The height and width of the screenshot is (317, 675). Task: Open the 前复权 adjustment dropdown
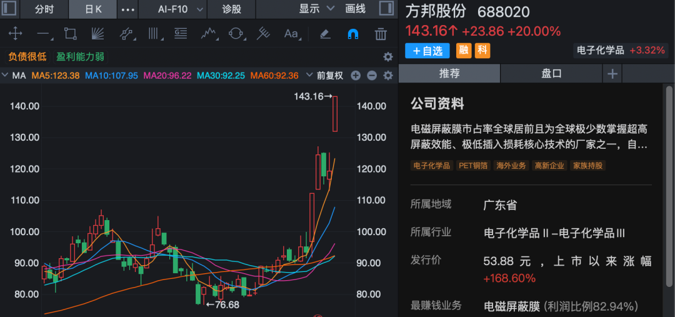(x=330, y=76)
